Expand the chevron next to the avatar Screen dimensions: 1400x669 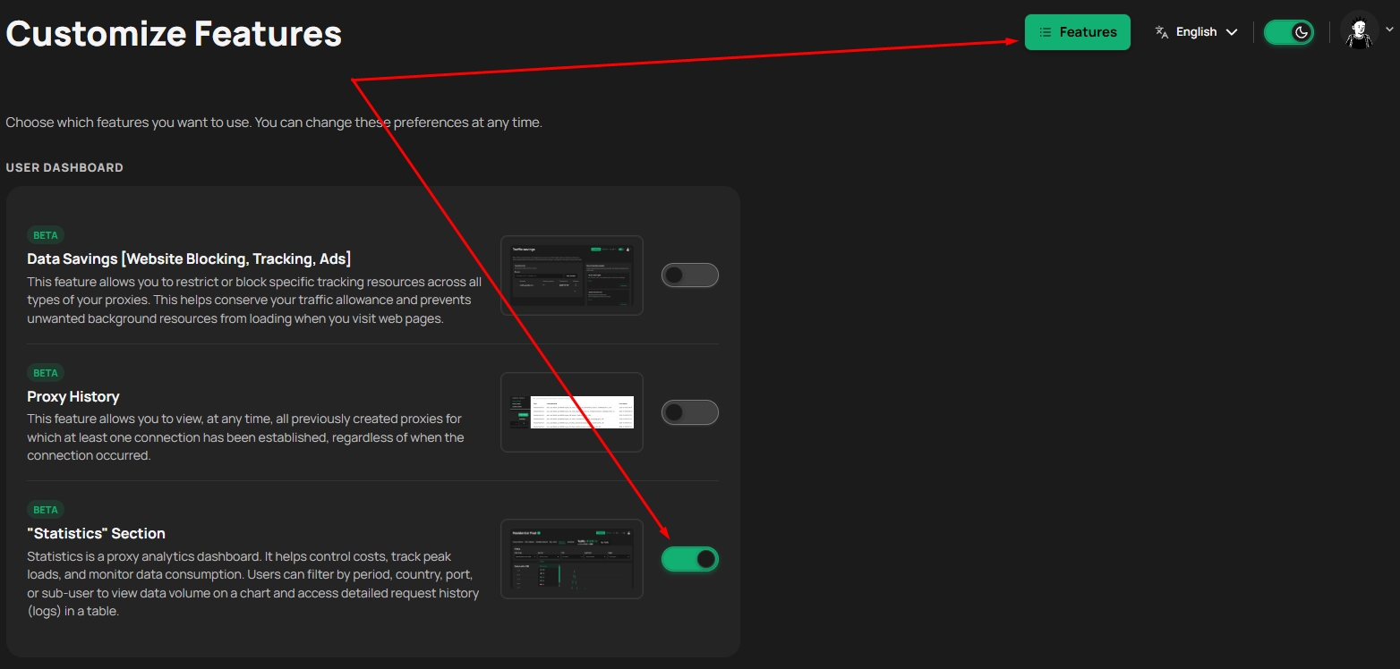(x=1389, y=30)
